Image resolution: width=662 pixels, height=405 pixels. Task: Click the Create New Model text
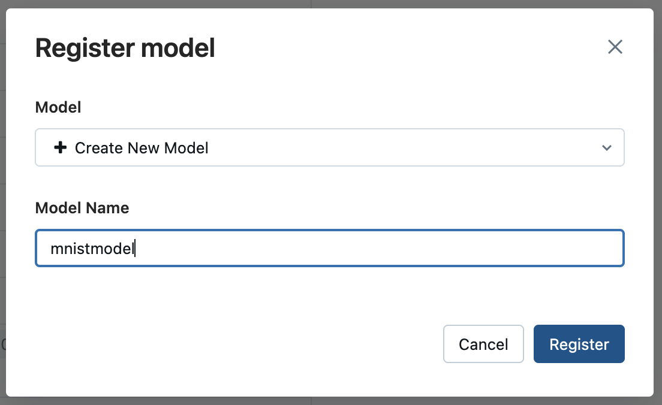tap(142, 148)
